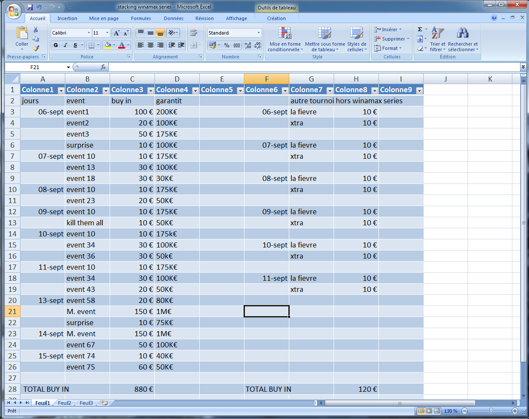Switch to the Insertion tab
The image size is (529, 419).
coord(67,18)
